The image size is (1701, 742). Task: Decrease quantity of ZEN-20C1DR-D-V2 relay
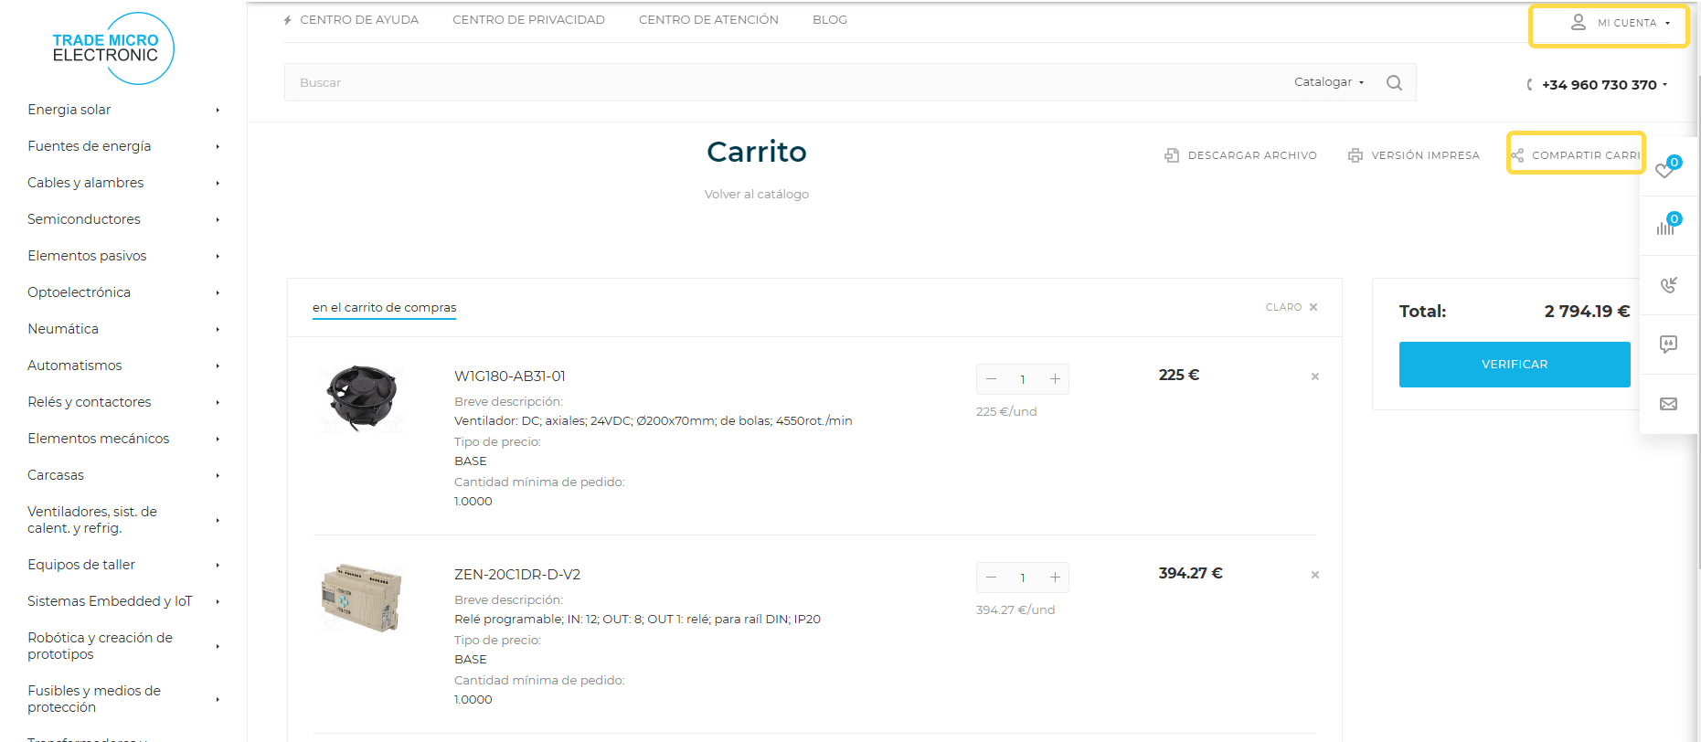[x=991, y=578]
